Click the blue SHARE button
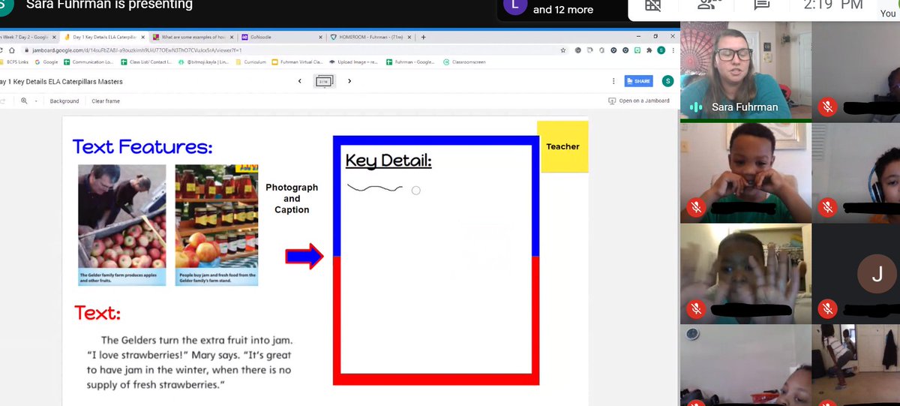900x406 pixels. pyautogui.click(x=638, y=81)
